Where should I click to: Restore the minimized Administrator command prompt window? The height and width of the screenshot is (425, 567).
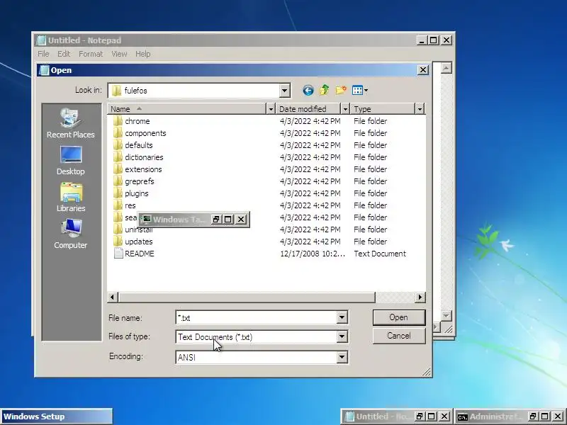coord(533,416)
